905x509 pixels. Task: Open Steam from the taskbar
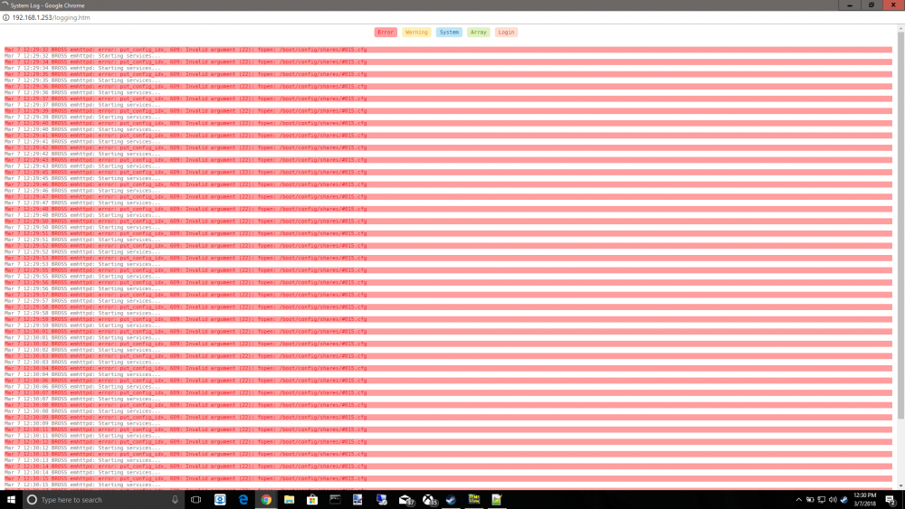pos(451,500)
